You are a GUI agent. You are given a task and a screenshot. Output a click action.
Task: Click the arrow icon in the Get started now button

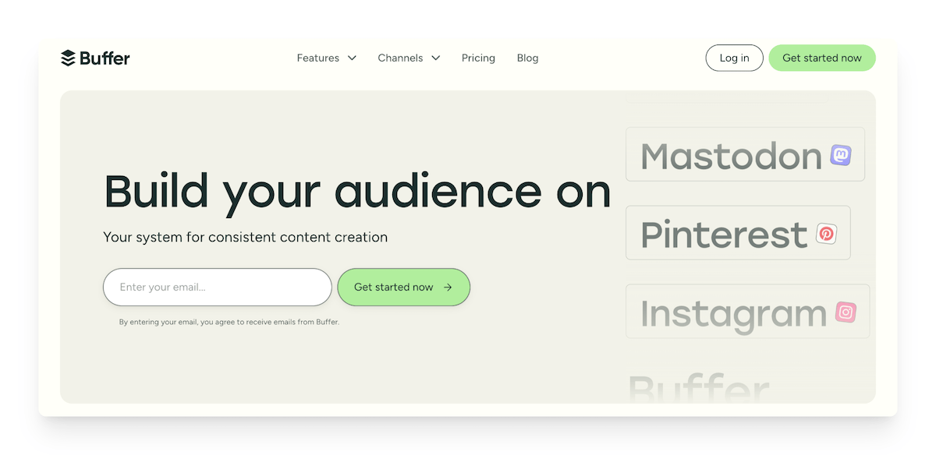click(448, 287)
